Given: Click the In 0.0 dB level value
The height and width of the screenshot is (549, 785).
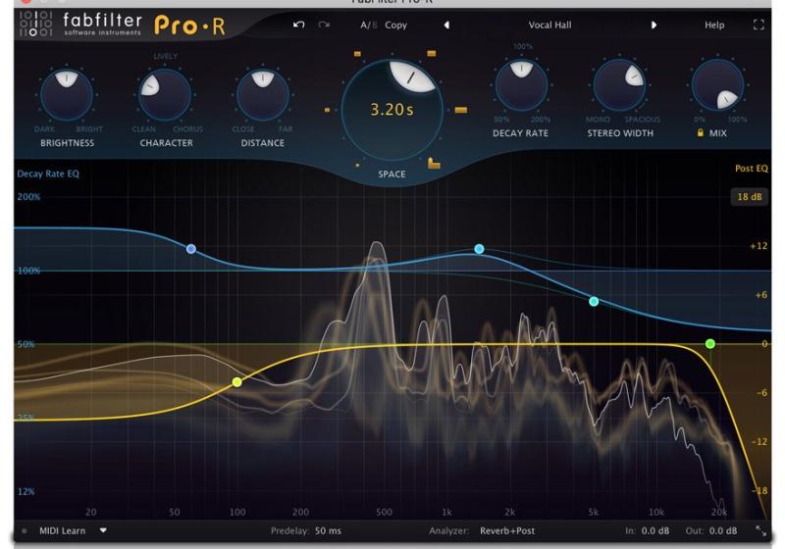Looking at the screenshot, I should (654, 530).
